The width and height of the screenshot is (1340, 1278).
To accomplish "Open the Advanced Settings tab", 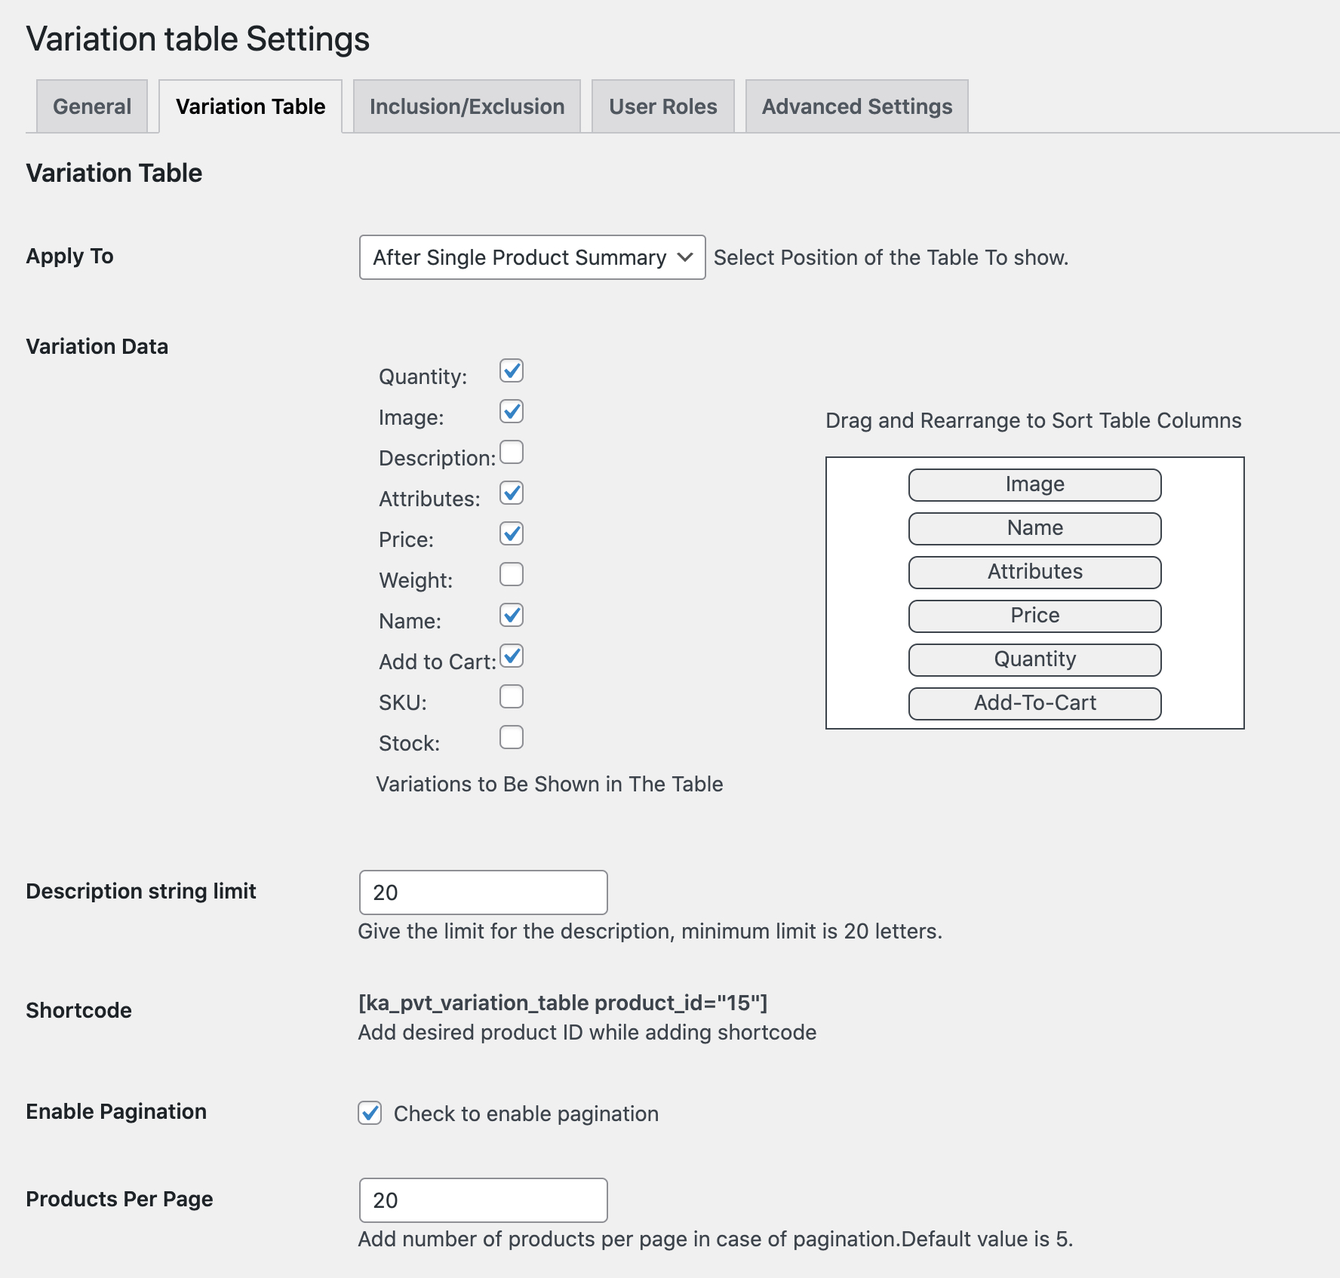I will pyautogui.click(x=856, y=106).
